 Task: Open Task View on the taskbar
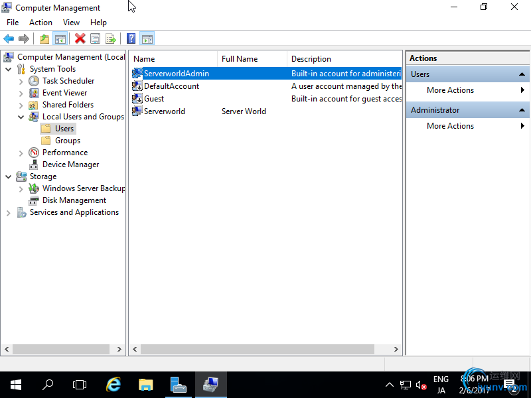(x=80, y=385)
